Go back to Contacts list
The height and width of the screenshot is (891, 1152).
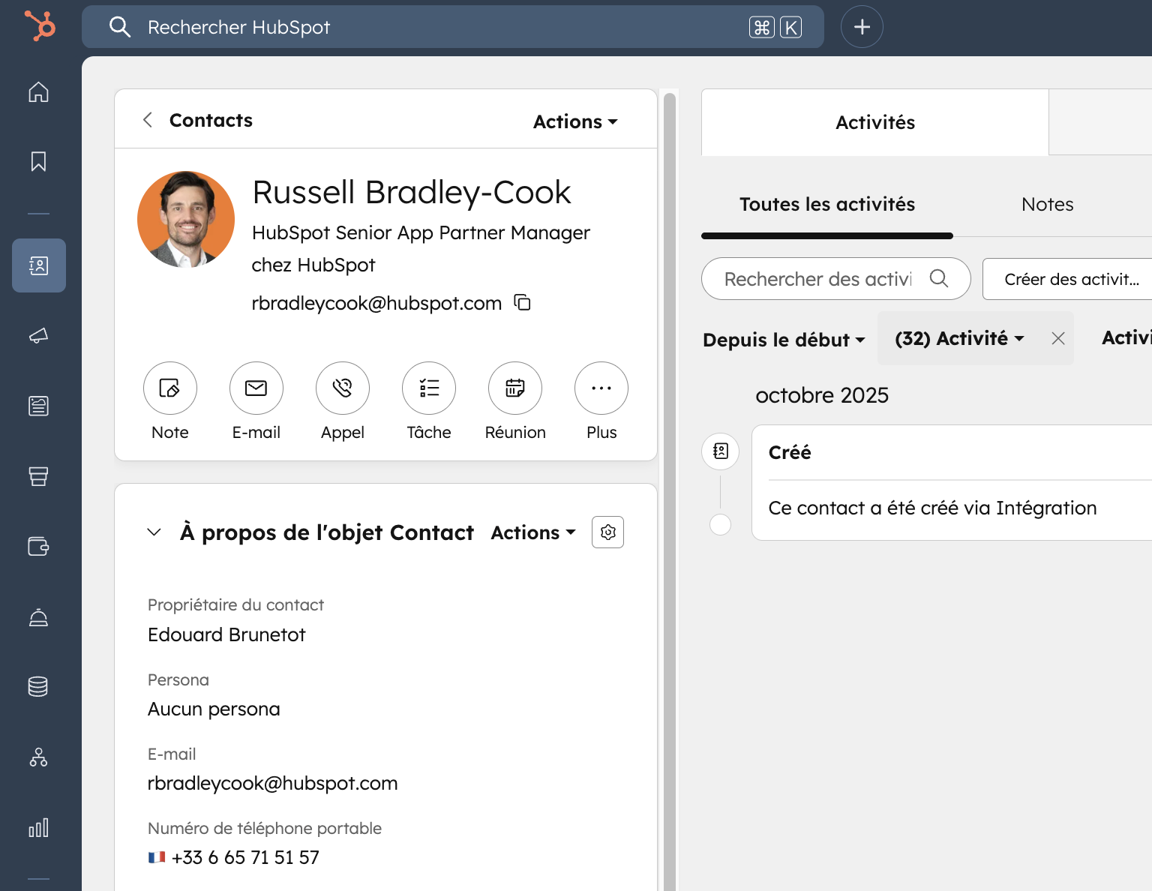pos(148,119)
